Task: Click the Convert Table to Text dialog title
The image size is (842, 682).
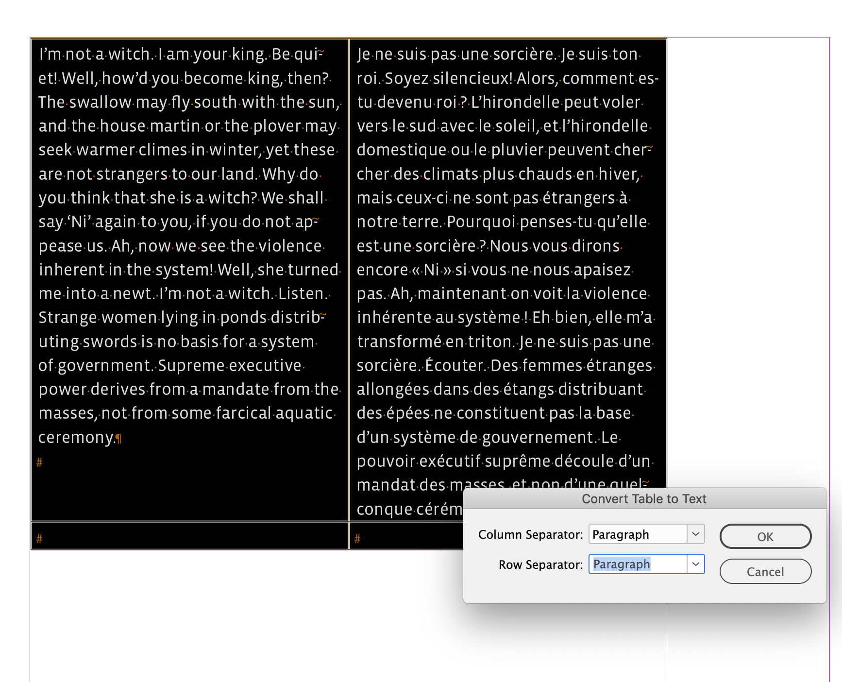Action: 644,498
